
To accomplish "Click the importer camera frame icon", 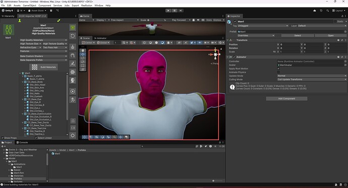I will 73,128.
